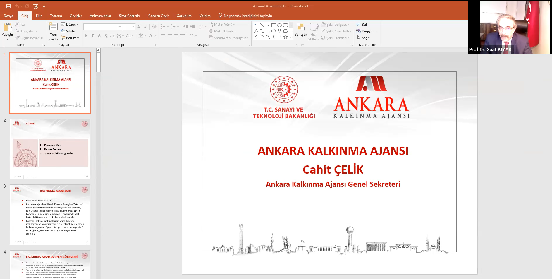Image resolution: width=552 pixels, height=279 pixels.
Task: Toggle Strikethrough abc formatting
Action: point(112,36)
